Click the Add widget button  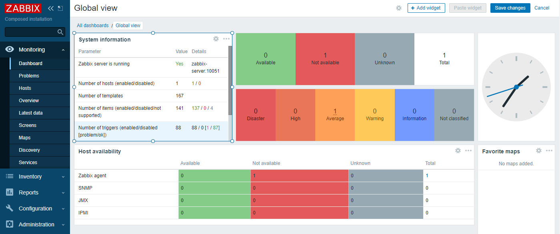(426, 8)
